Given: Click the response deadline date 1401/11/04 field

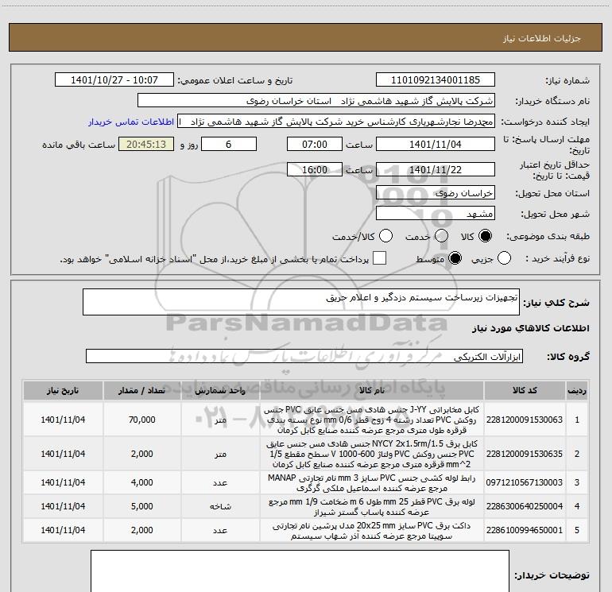Looking at the screenshot, I should point(435,145).
